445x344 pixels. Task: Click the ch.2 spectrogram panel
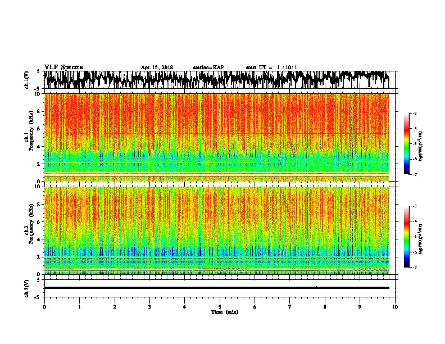coord(216,230)
